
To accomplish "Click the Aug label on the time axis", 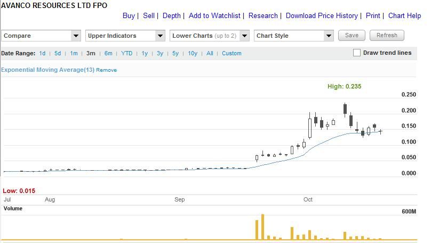I will (50, 199).
